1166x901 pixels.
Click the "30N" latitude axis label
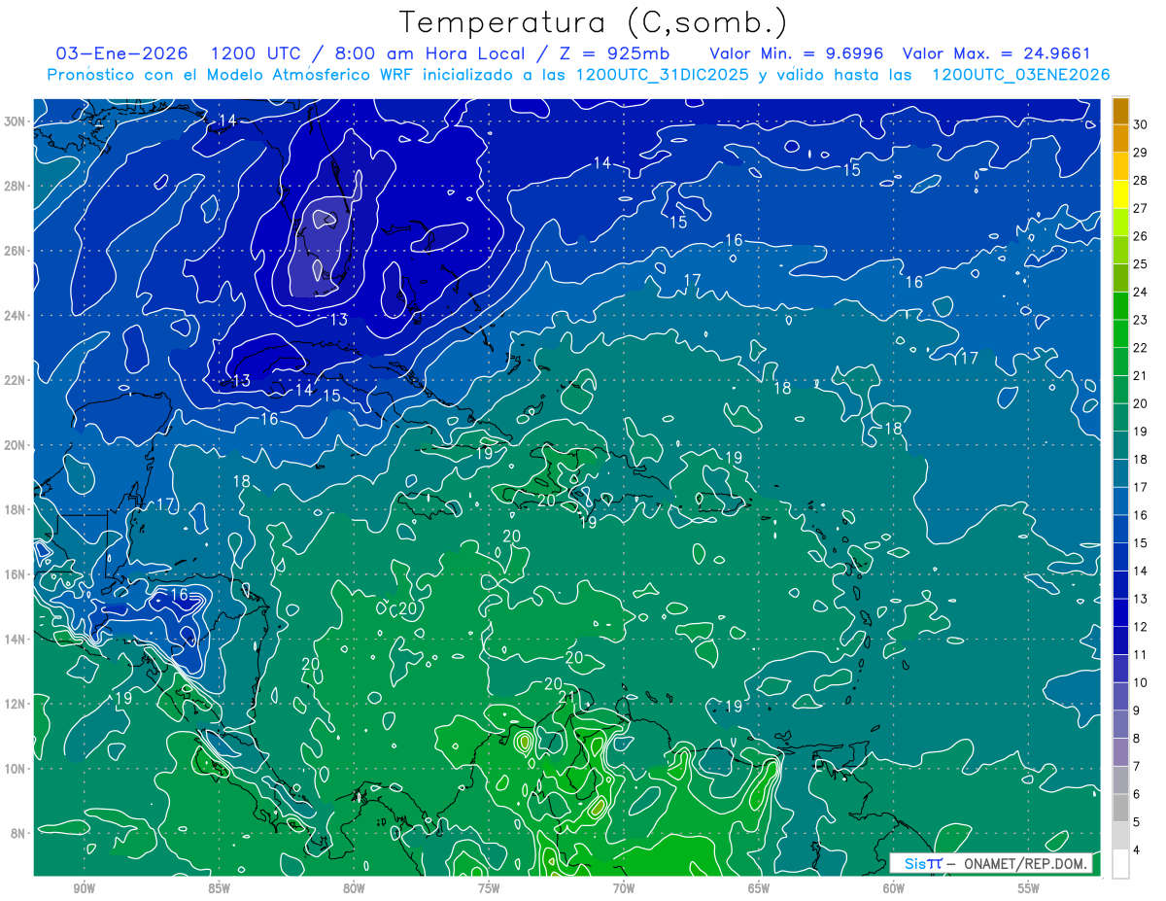17,121
